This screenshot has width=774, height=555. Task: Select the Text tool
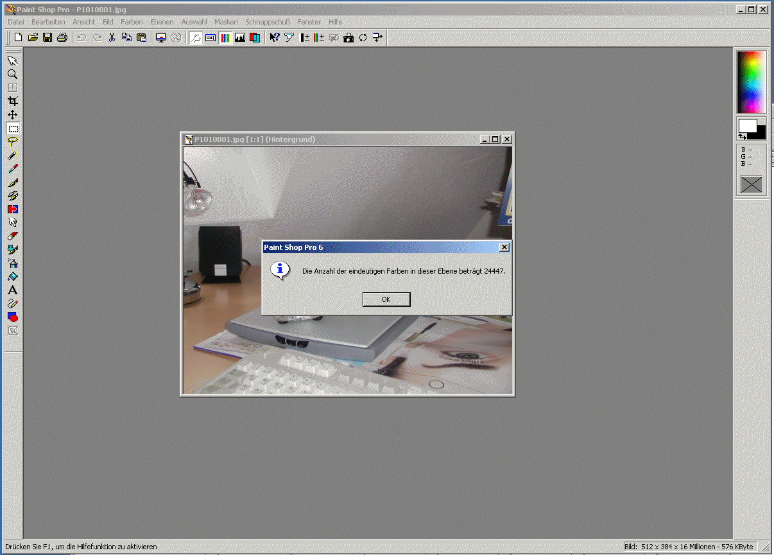click(12, 290)
